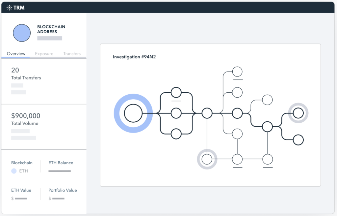Click the blue blockchain address avatar
Viewport: 337px width, 216px height.
pos(22,33)
